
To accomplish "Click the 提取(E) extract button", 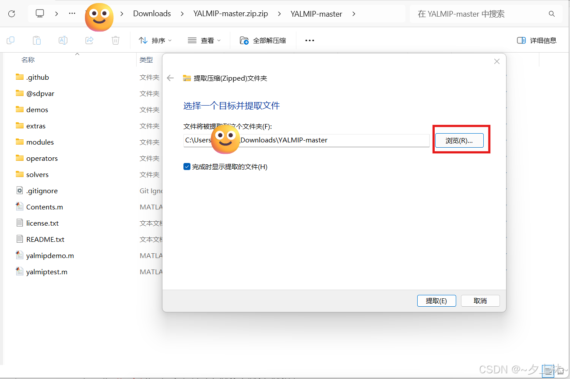I will (x=436, y=301).
